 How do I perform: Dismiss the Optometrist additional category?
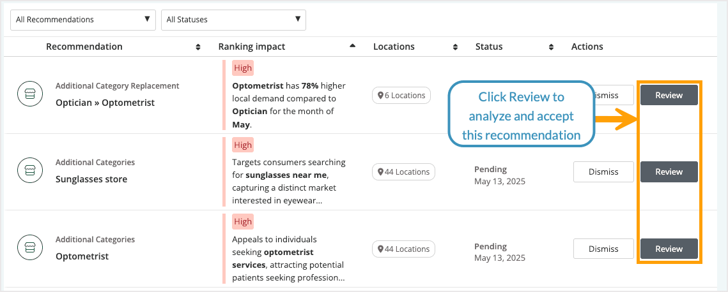[x=603, y=249]
